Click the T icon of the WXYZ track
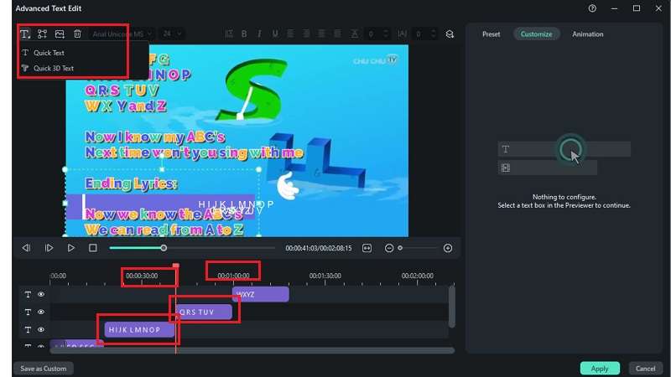This screenshot has width=671, height=377. point(28,295)
